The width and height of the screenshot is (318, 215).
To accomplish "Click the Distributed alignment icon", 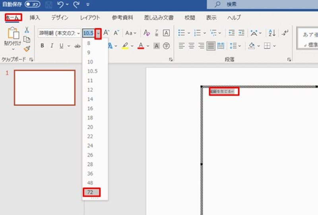I will (221, 46).
